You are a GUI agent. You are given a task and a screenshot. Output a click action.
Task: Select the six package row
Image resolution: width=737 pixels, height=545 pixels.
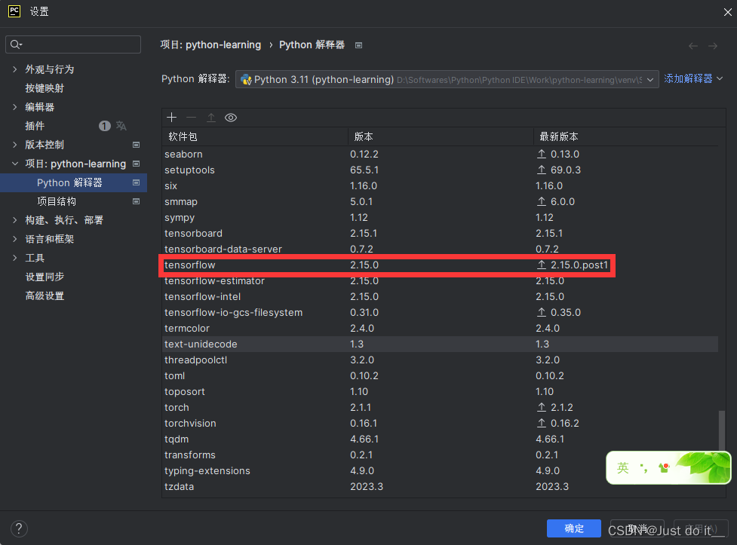click(x=441, y=185)
